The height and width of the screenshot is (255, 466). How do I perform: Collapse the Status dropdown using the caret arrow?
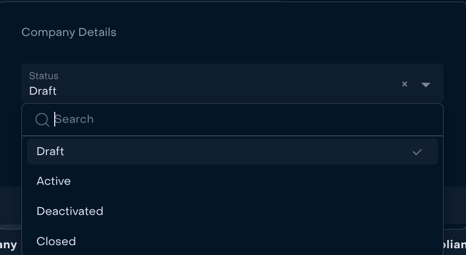tap(426, 84)
